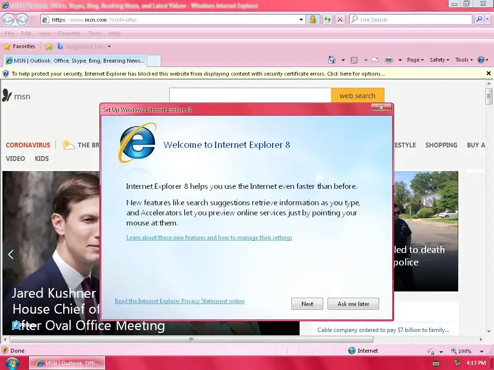
Task: Expand the Home button dropdown arrow
Action: click(x=343, y=60)
